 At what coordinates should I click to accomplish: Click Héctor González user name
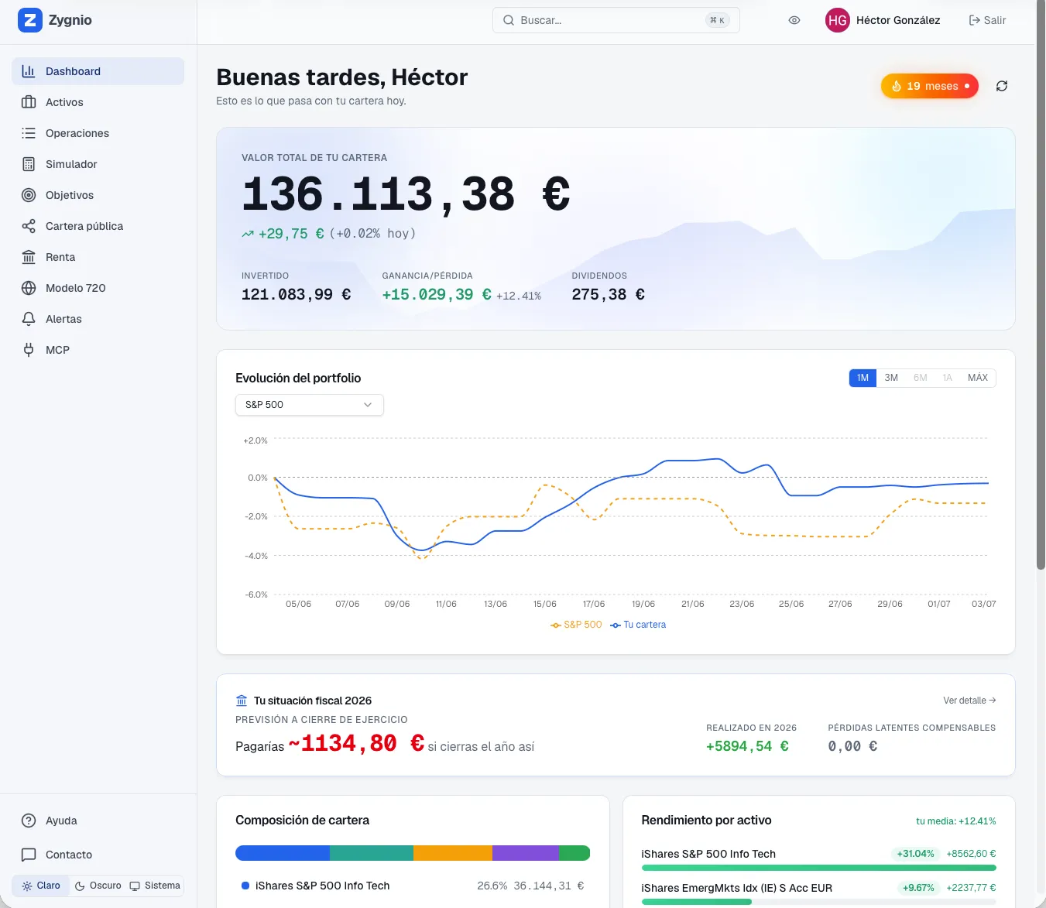[898, 20]
